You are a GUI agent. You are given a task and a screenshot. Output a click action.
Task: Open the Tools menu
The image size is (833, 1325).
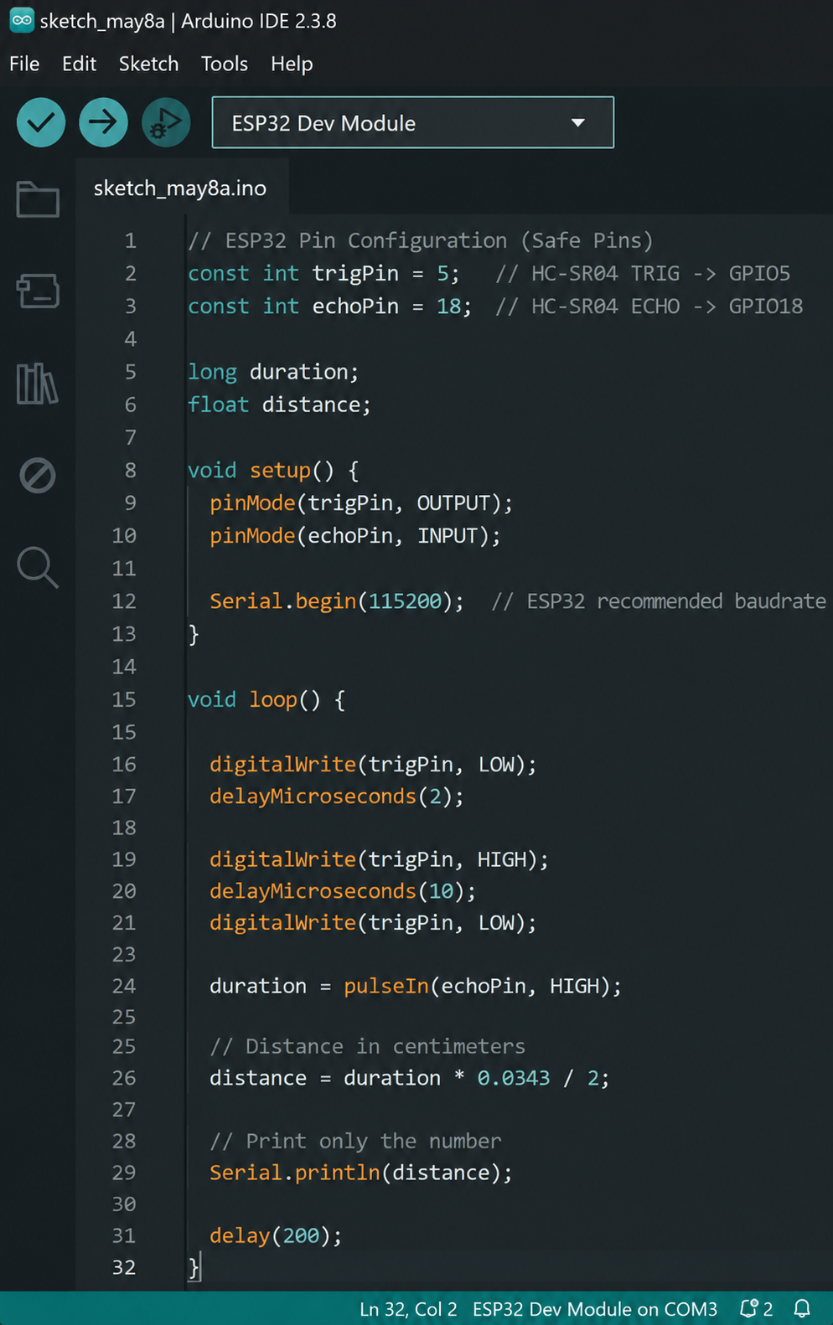[225, 64]
